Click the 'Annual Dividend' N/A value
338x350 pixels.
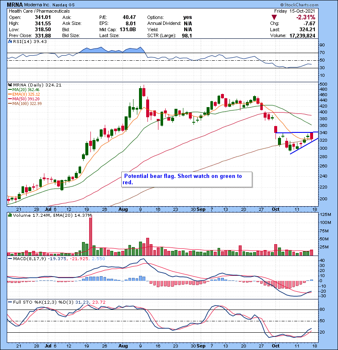(188, 24)
